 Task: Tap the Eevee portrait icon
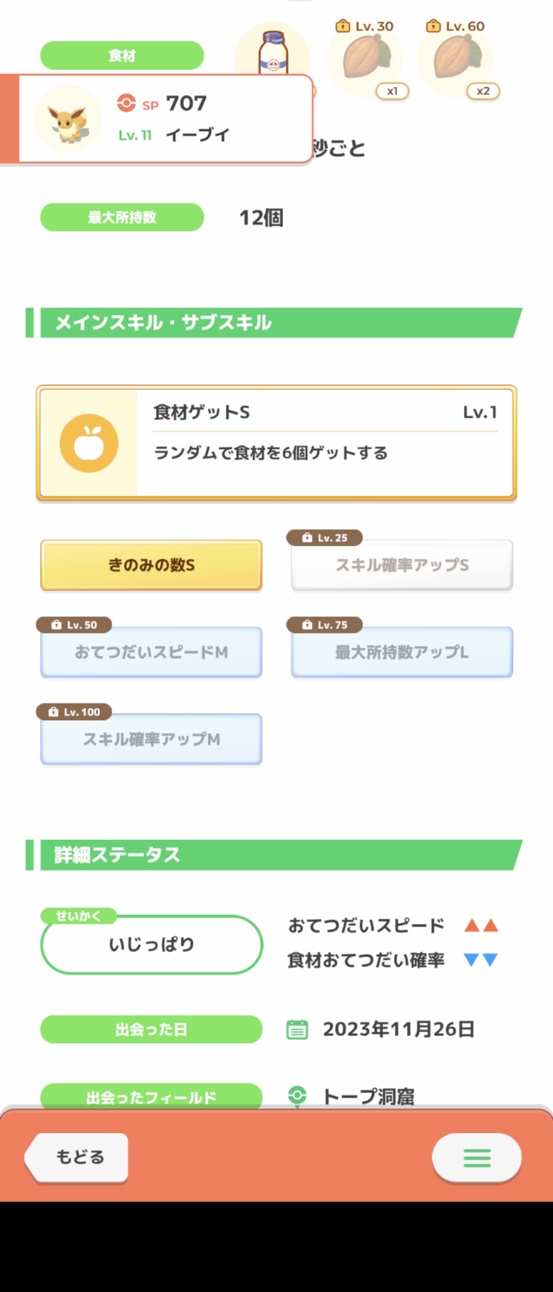[68, 119]
